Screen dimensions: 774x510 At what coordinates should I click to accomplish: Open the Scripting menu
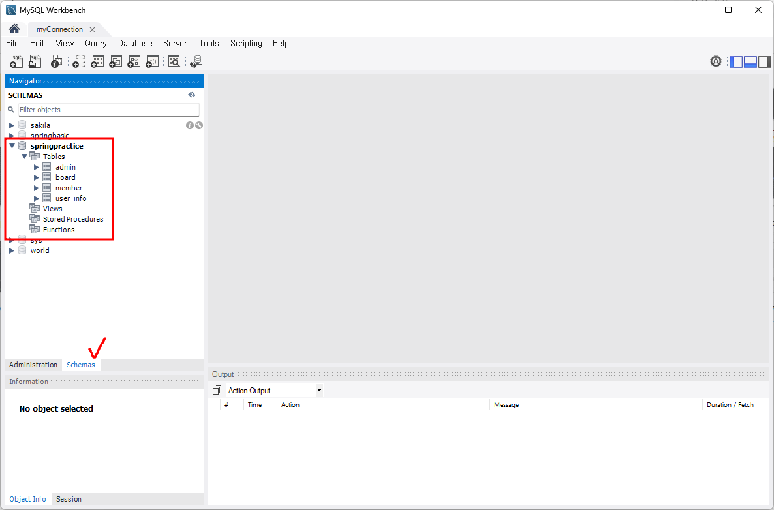point(246,44)
